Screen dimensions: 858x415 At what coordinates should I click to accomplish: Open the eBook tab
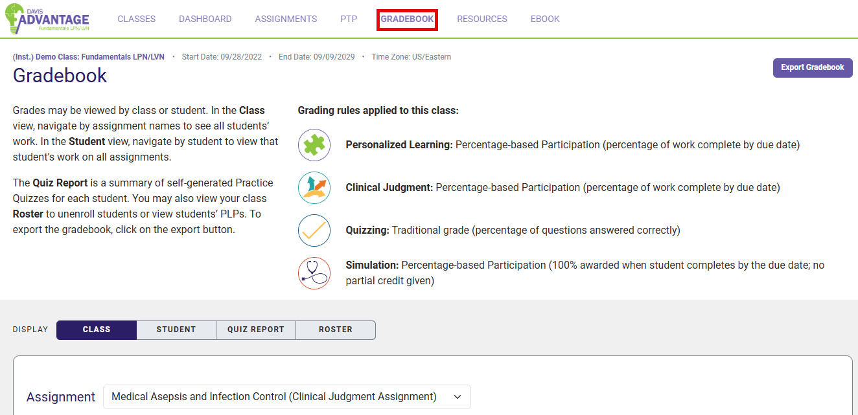click(x=545, y=19)
